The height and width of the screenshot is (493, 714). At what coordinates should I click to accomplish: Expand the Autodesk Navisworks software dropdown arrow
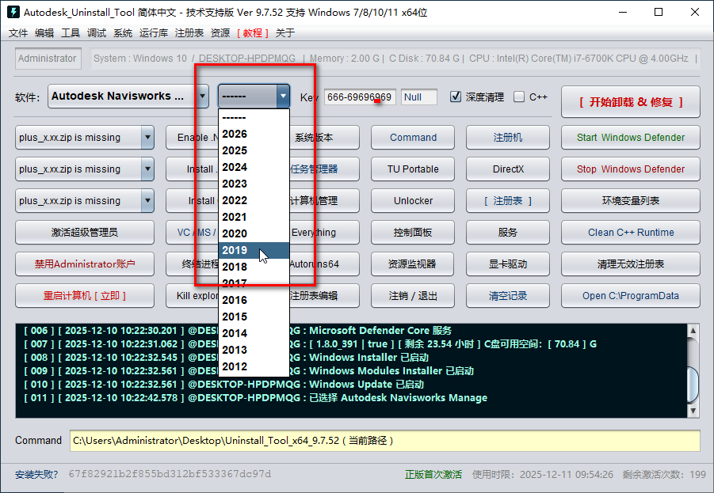(x=202, y=96)
